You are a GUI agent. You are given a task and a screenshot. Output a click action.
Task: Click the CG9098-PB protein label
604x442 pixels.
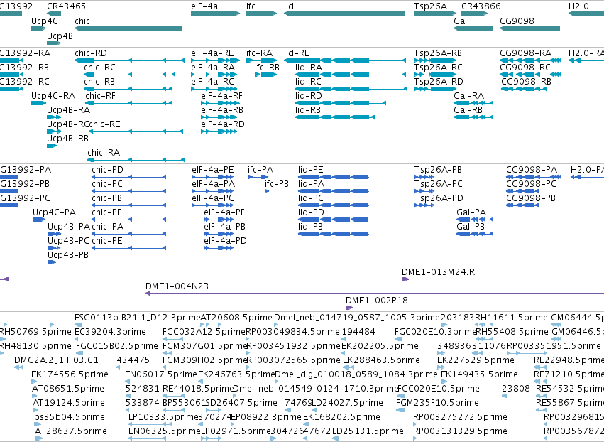coord(531,198)
